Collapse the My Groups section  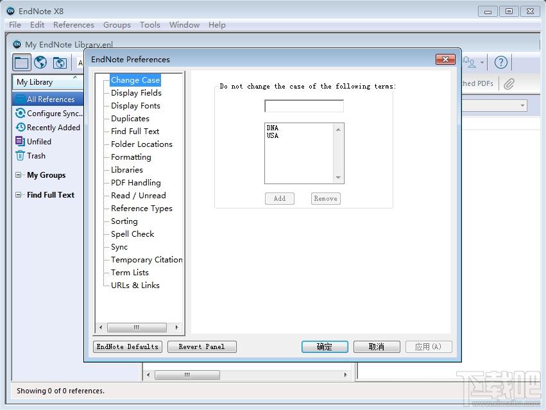[x=18, y=175]
